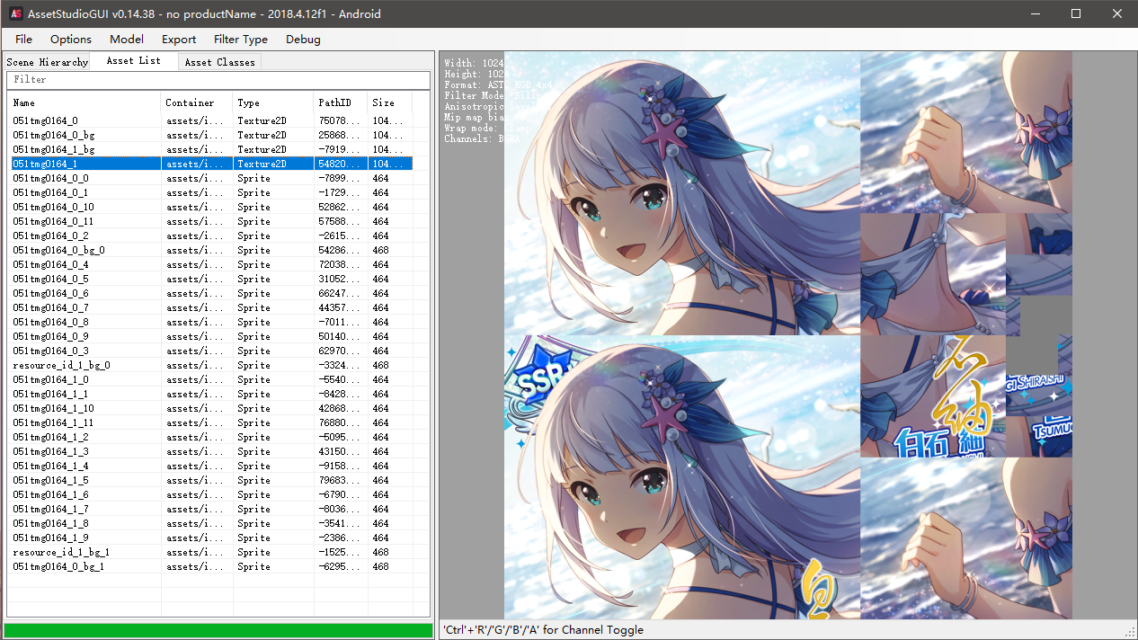
Task: Select the 051tmg0164_1_5 sprite row
Action: 211,480
